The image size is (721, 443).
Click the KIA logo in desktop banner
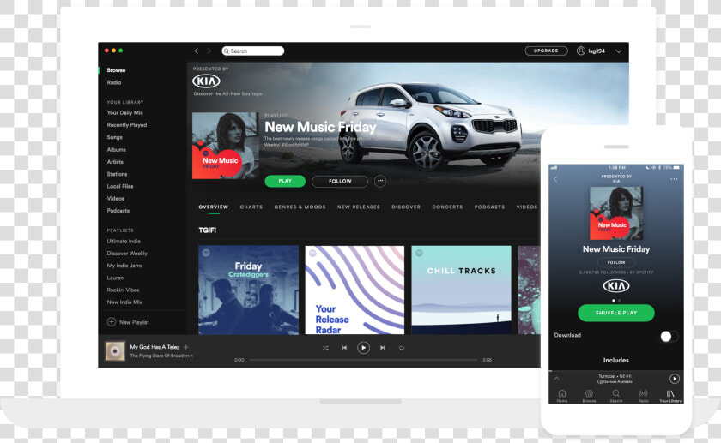[x=206, y=81]
